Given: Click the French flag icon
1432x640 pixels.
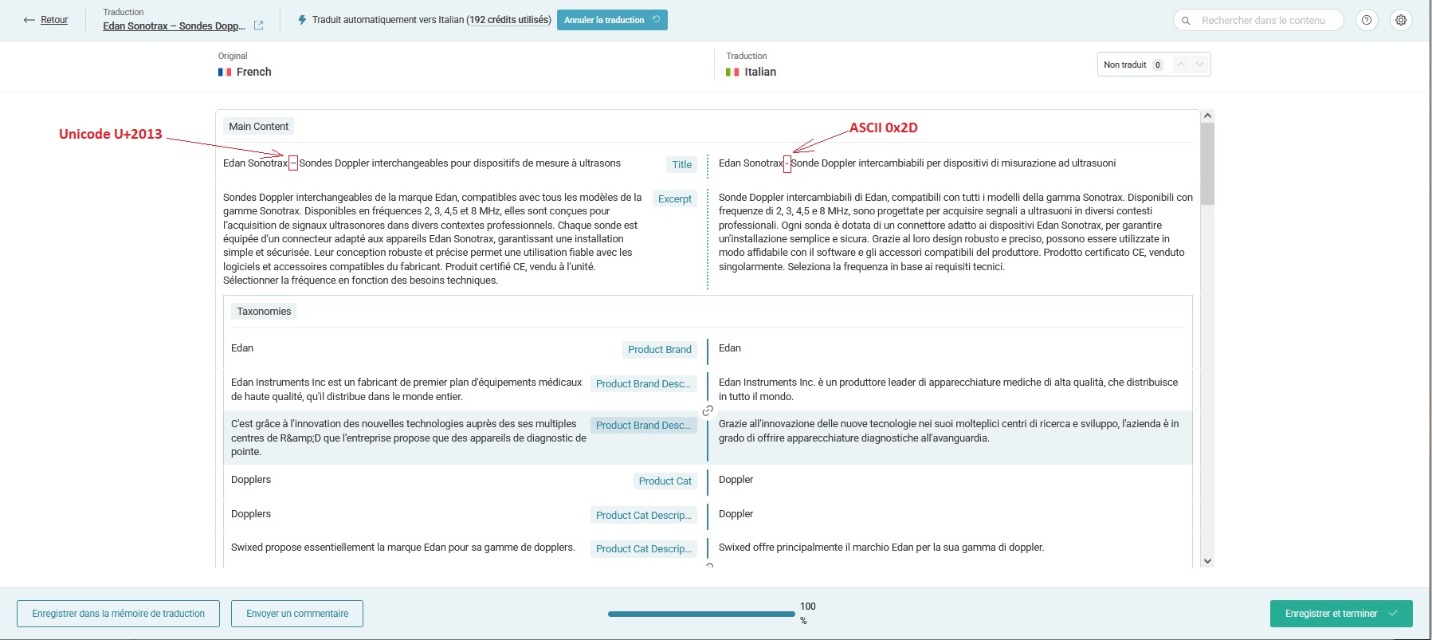Looking at the screenshot, I should click(225, 72).
